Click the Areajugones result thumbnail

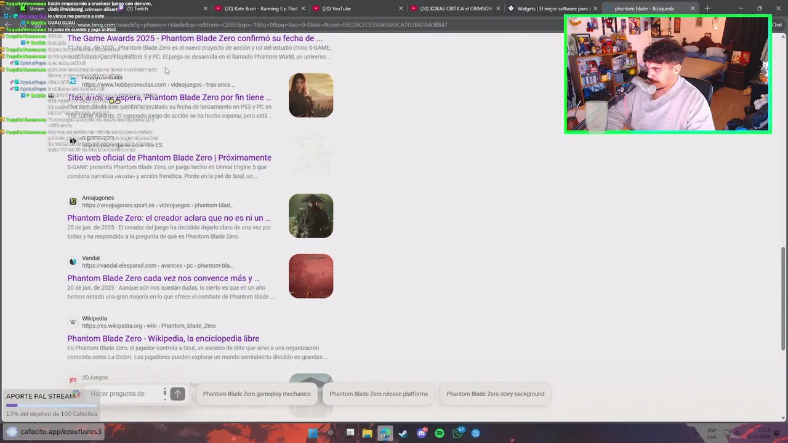point(311,216)
